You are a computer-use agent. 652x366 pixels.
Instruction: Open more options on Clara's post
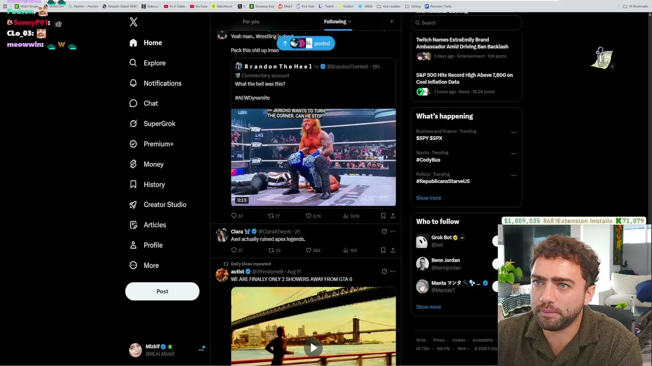click(x=393, y=231)
